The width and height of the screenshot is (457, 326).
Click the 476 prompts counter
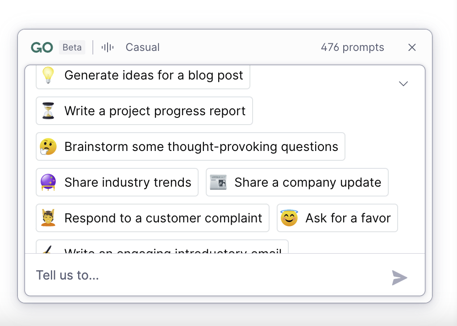(353, 47)
